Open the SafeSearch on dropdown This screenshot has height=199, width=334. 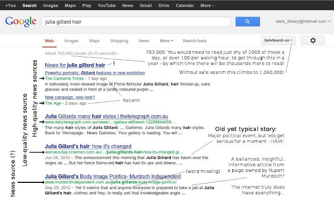(278, 41)
